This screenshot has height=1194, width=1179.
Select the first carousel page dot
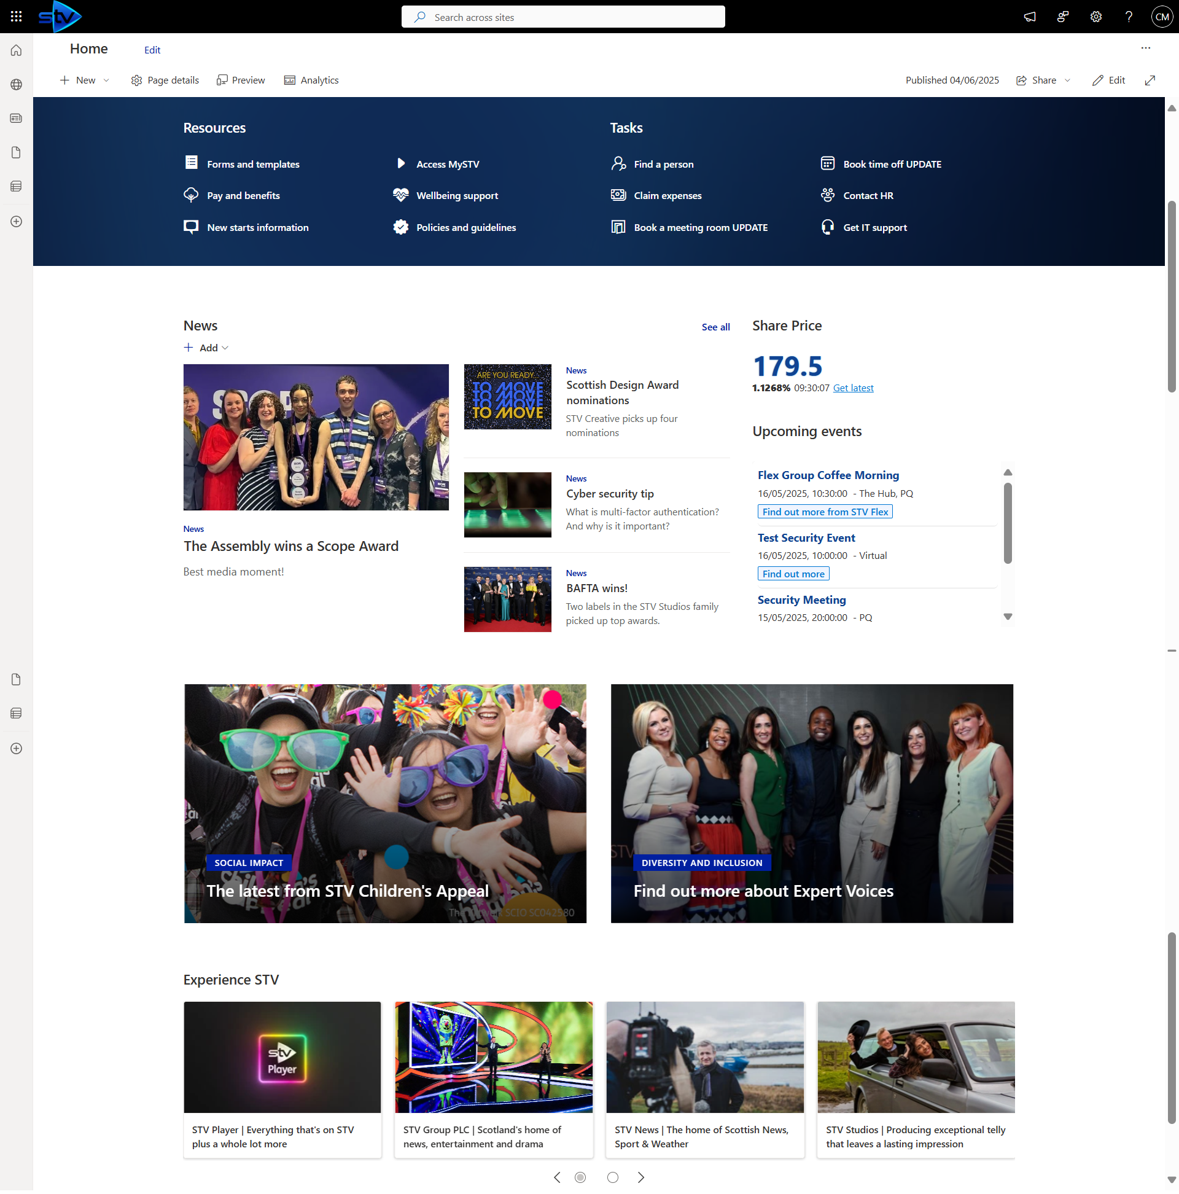[580, 1177]
